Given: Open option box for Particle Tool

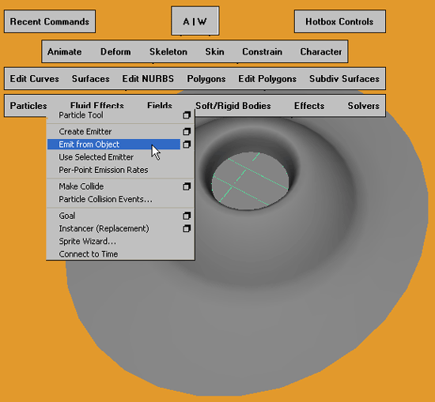Looking at the screenshot, I should 187,115.
